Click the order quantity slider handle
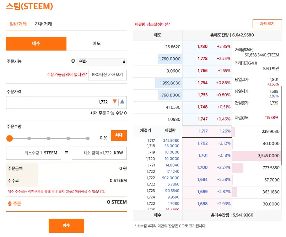Image resolution: width=286 pixels, height=237 pixels. coord(10,138)
